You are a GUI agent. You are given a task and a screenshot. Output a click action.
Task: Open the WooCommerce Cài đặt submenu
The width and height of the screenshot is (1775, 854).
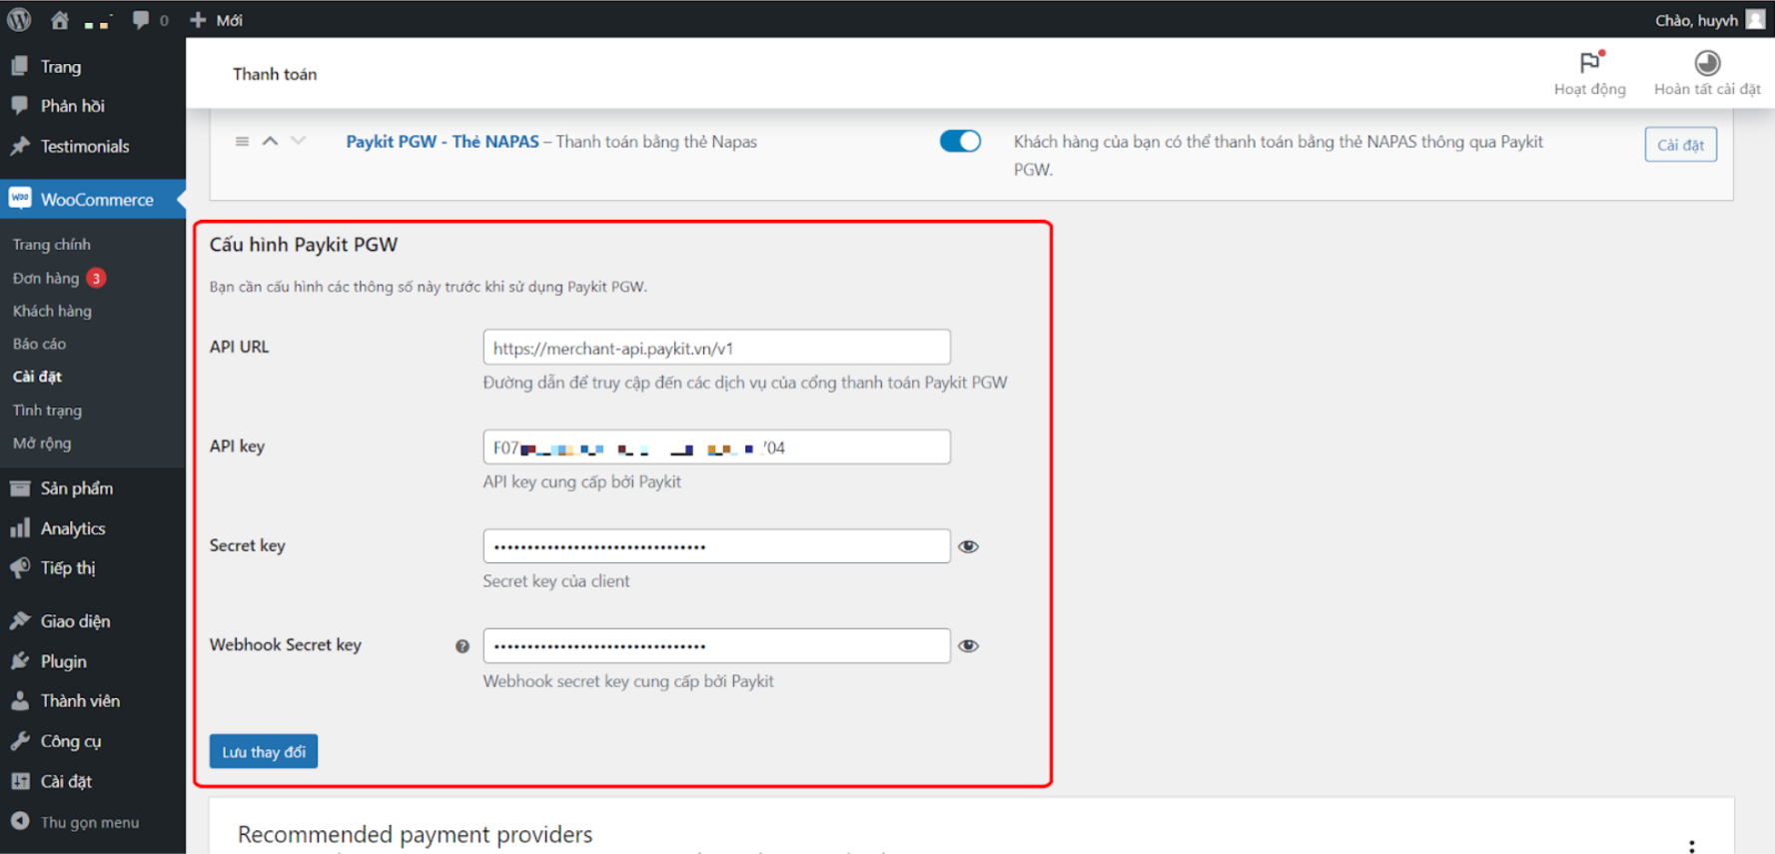click(37, 377)
